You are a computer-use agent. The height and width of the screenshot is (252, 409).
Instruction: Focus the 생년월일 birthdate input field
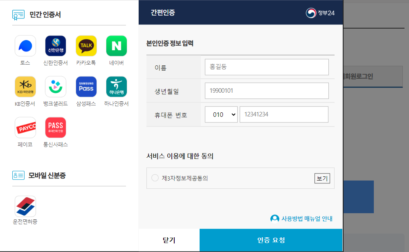(x=267, y=91)
